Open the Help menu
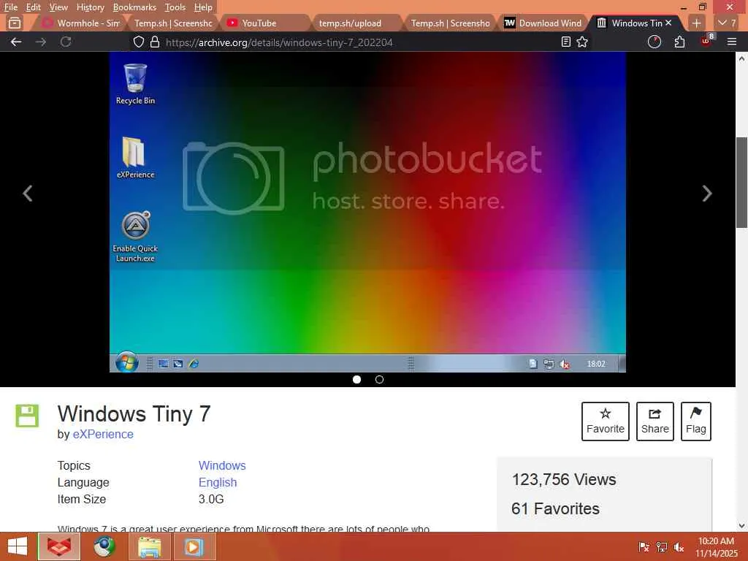The height and width of the screenshot is (561, 748). pyautogui.click(x=203, y=7)
